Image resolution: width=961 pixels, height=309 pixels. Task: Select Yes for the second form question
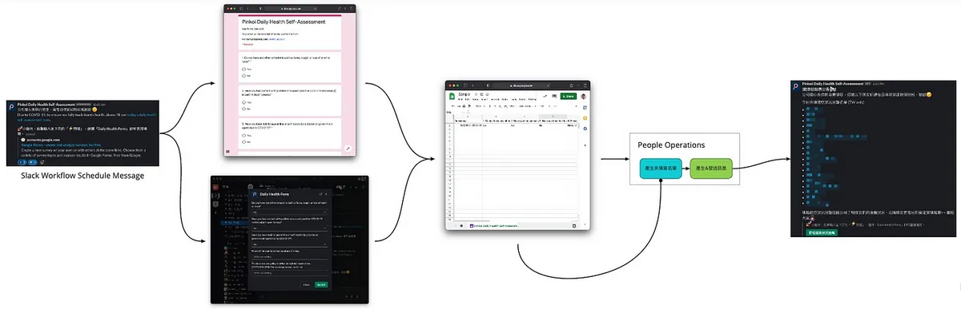pyautogui.click(x=243, y=102)
